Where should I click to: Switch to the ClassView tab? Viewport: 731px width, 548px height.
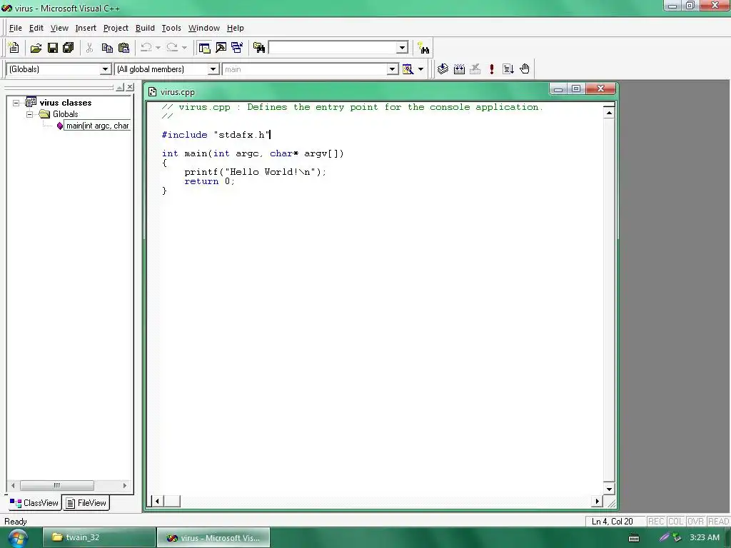[34, 503]
